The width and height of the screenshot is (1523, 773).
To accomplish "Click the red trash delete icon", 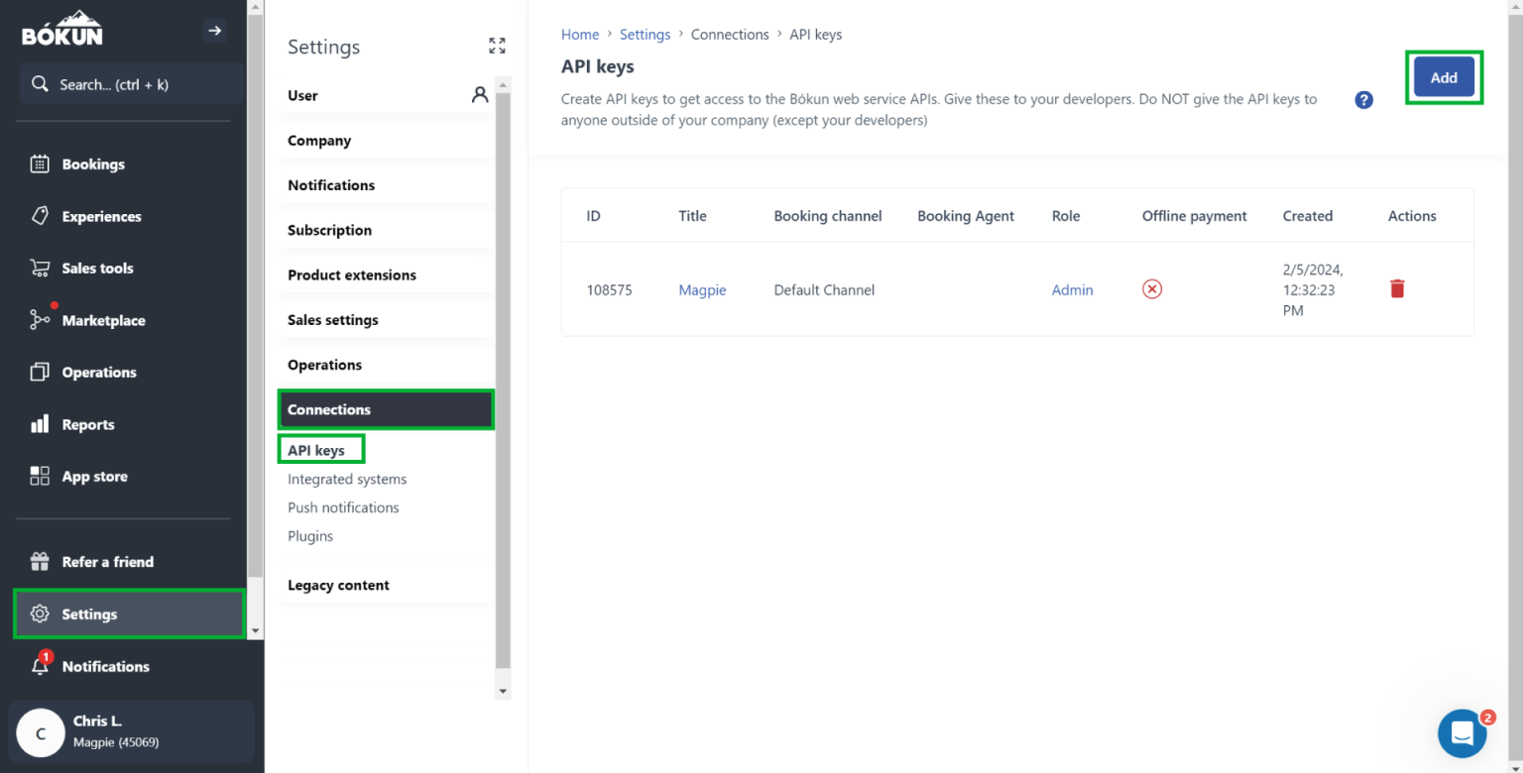I will 1397,289.
